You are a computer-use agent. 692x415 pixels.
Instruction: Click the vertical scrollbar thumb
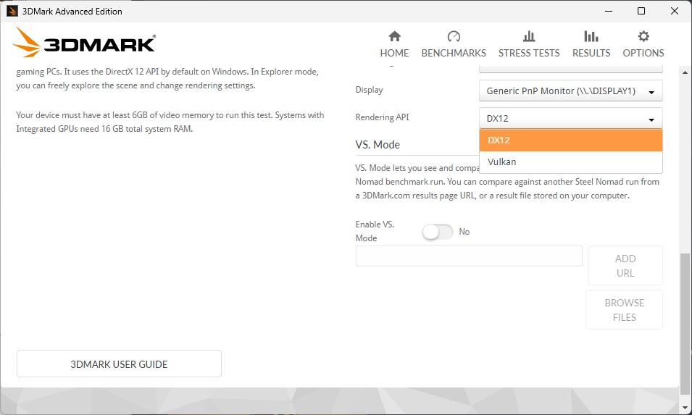(685, 324)
